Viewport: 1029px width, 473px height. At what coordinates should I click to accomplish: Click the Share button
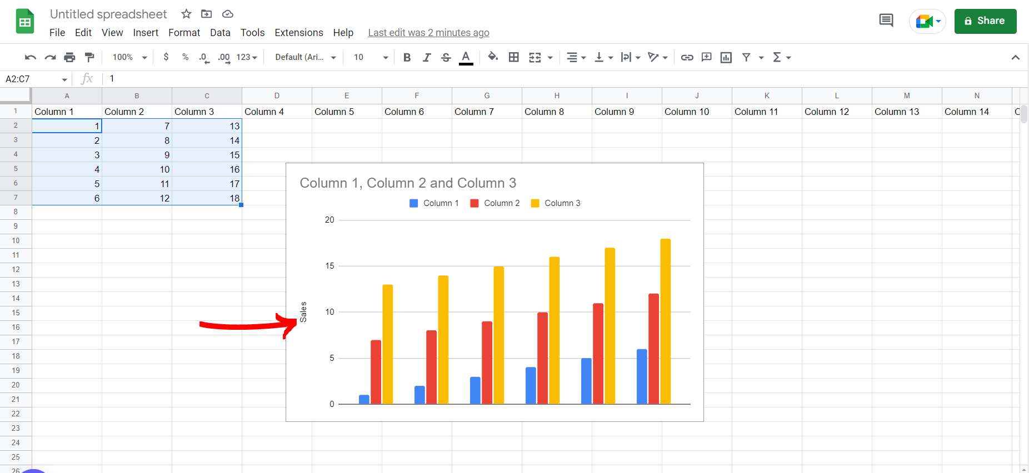(x=985, y=21)
